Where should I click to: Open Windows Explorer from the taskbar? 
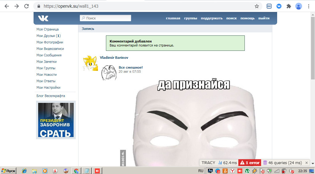pyautogui.click(x=34, y=171)
